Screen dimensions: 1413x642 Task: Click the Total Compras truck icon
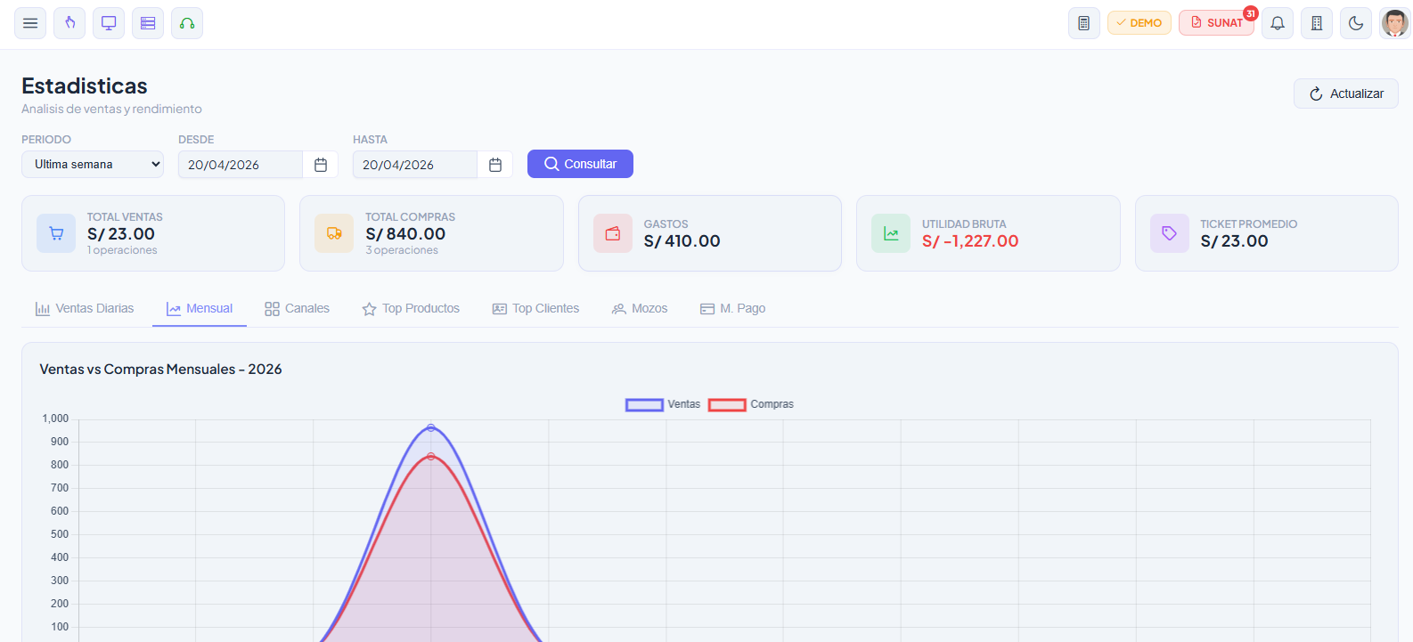coord(334,233)
